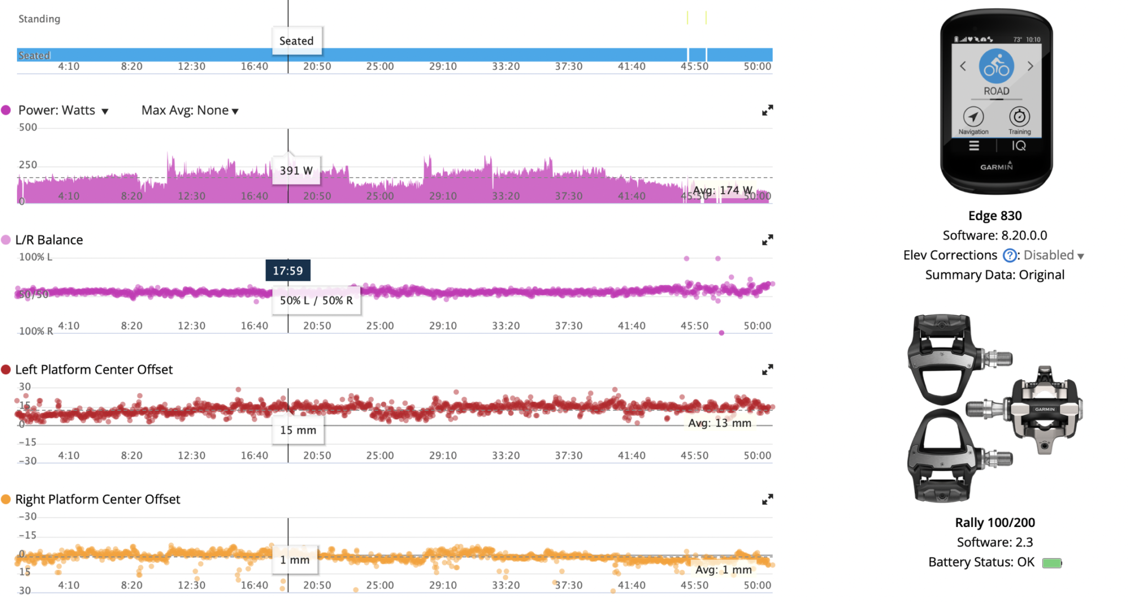Expand the Power chart to fullscreen
The width and height of the screenshot is (1128, 609).
click(767, 111)
